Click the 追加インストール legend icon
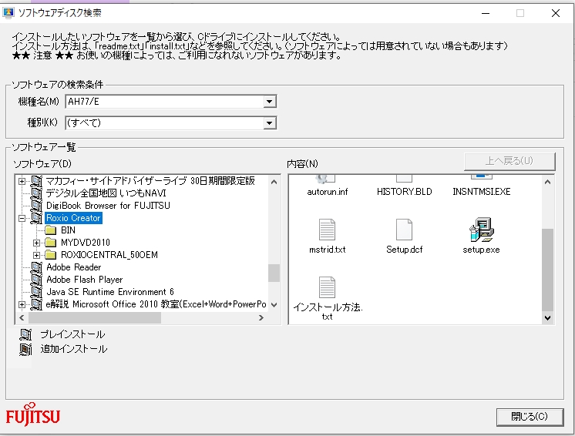Viewport: 575px width, 436px height. point(25,349)
